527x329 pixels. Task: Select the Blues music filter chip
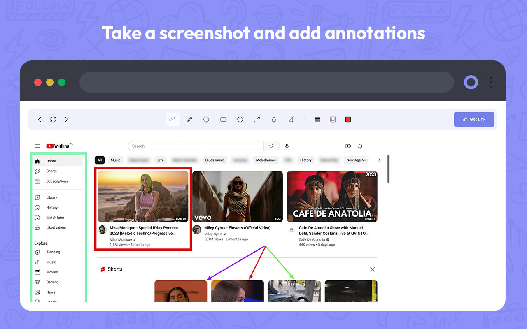pyautogui.click(x=215, y=160)
